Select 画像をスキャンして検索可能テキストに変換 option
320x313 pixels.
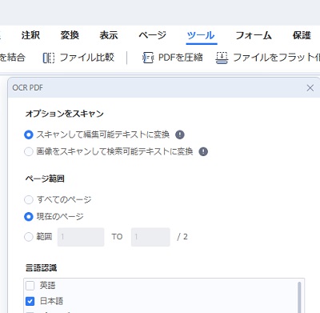point(29,151)
